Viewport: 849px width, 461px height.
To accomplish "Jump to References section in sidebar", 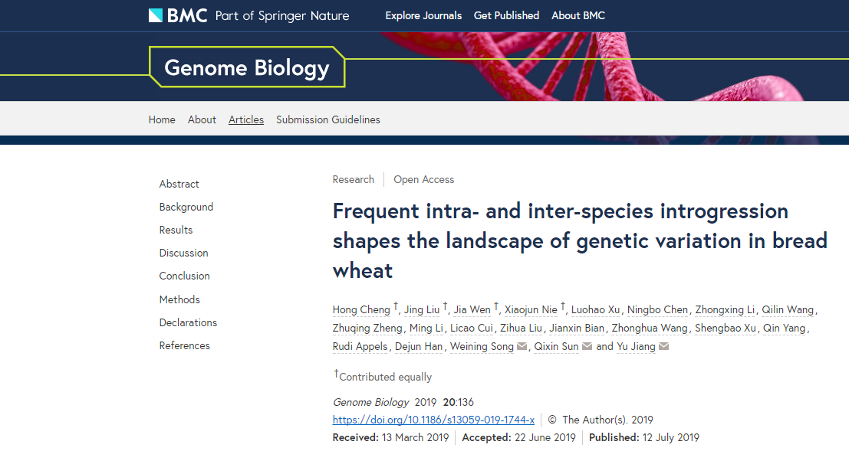I will point(184,345).
